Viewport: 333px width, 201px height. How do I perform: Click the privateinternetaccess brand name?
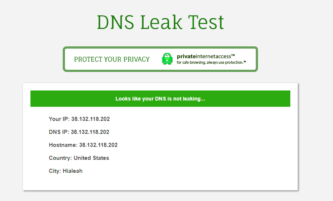[x=204, y=56]
